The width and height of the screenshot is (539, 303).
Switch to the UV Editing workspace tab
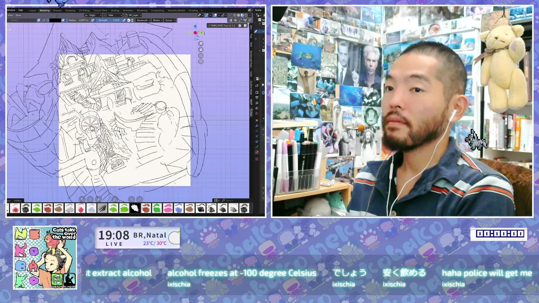84,11
